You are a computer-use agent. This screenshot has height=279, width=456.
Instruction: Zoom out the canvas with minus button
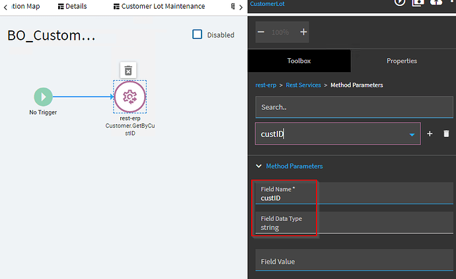261,32
